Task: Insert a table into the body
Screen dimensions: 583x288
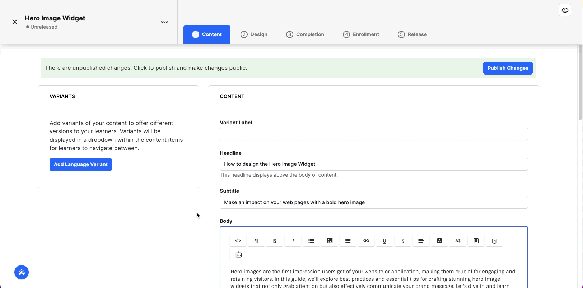Action: click(348, 241)
